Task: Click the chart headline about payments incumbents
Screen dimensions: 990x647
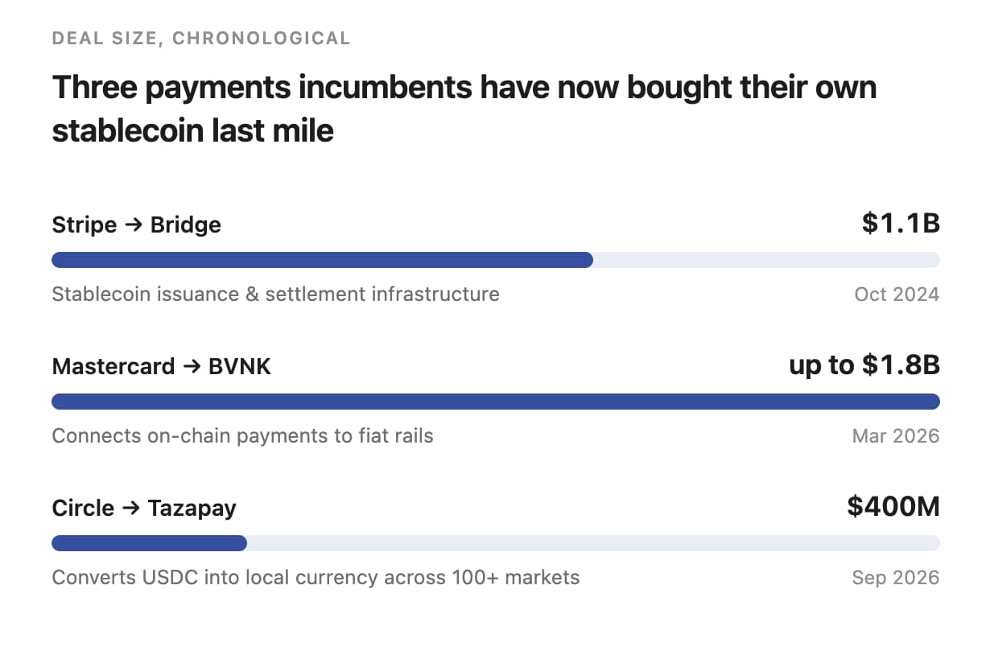Action: 464,108
